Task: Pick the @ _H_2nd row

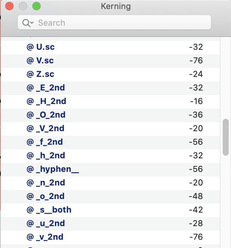Action: tap(110, 102)
